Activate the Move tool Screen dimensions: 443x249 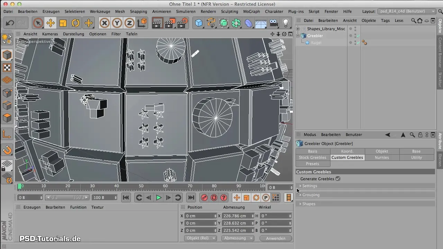pyautogui.click(x=51, y=23)
